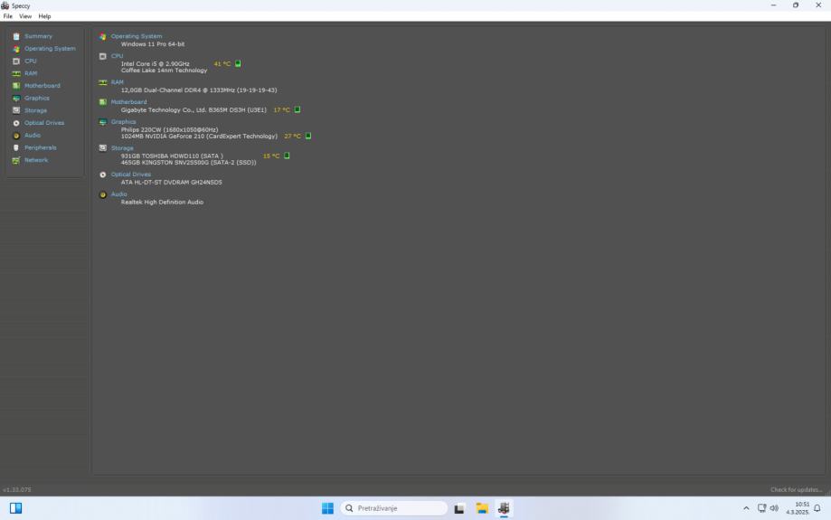
Task: Click the Windows 11 Pro 64-bit text
Action: 153,44
